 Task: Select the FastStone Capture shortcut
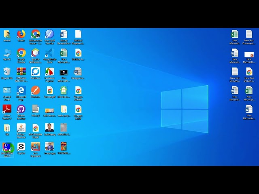49,74
